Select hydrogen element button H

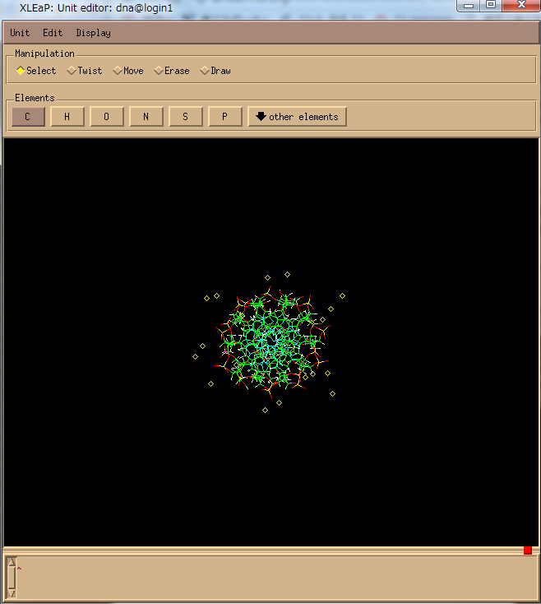[67, 117]
